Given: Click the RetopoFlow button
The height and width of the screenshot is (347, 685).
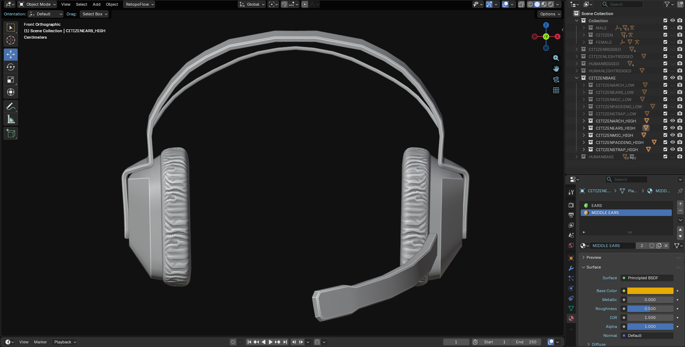Looking at the screenshot, I should [x=139, y=4].
